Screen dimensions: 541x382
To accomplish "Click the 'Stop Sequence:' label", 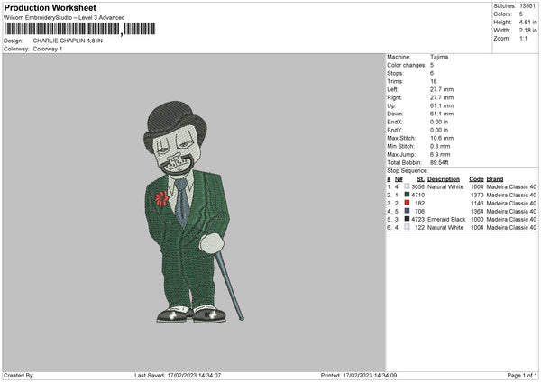I will coord(408,171).
